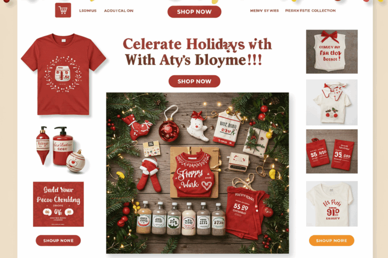The height and width of the screenshot is (258, 388).
Task: Click SHOP NOW below the headline
Action: (194, 81)
